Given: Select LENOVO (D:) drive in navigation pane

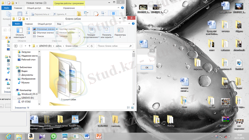Looking at the screenshot, I should click(x=27, y=98).
